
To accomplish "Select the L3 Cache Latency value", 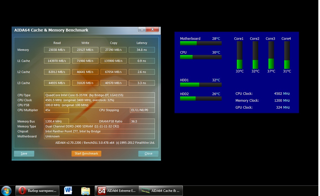I will pyautogui.click(x=142, y=83).
